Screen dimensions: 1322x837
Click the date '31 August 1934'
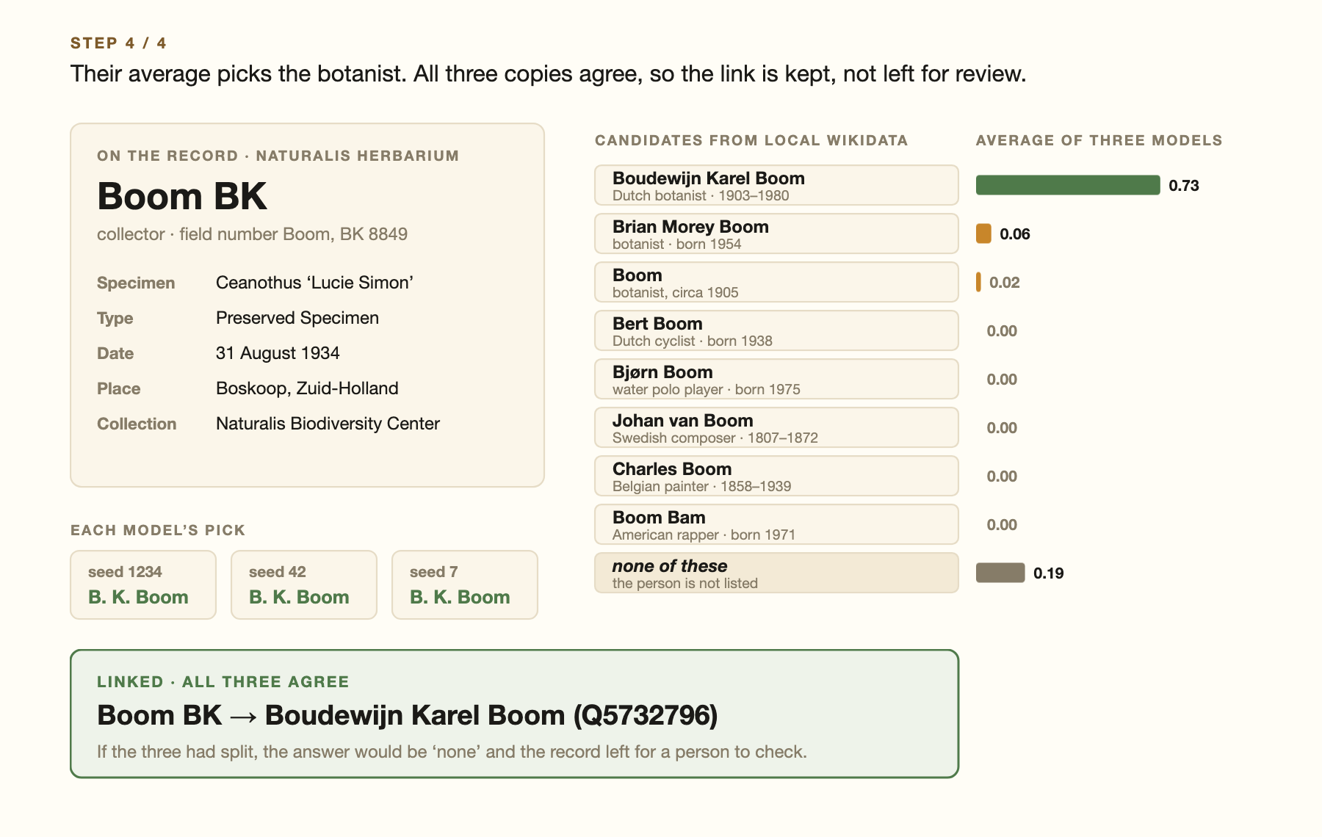[278, 353]
